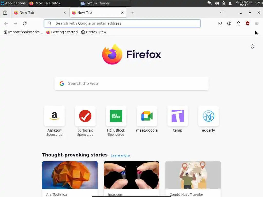Click the network connection tray icon

coord(210,3)
